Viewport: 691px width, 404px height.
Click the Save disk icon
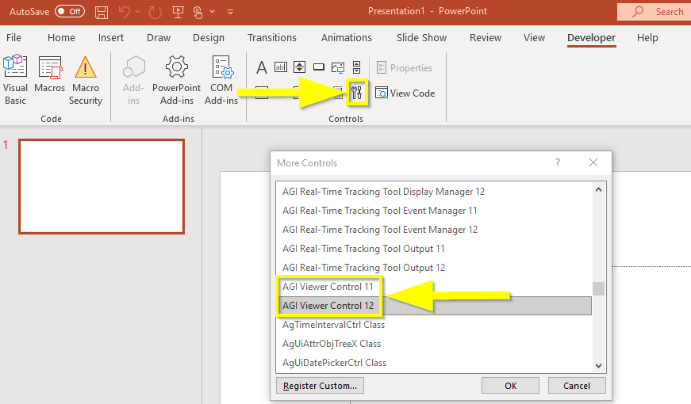(x=102, y=12)
